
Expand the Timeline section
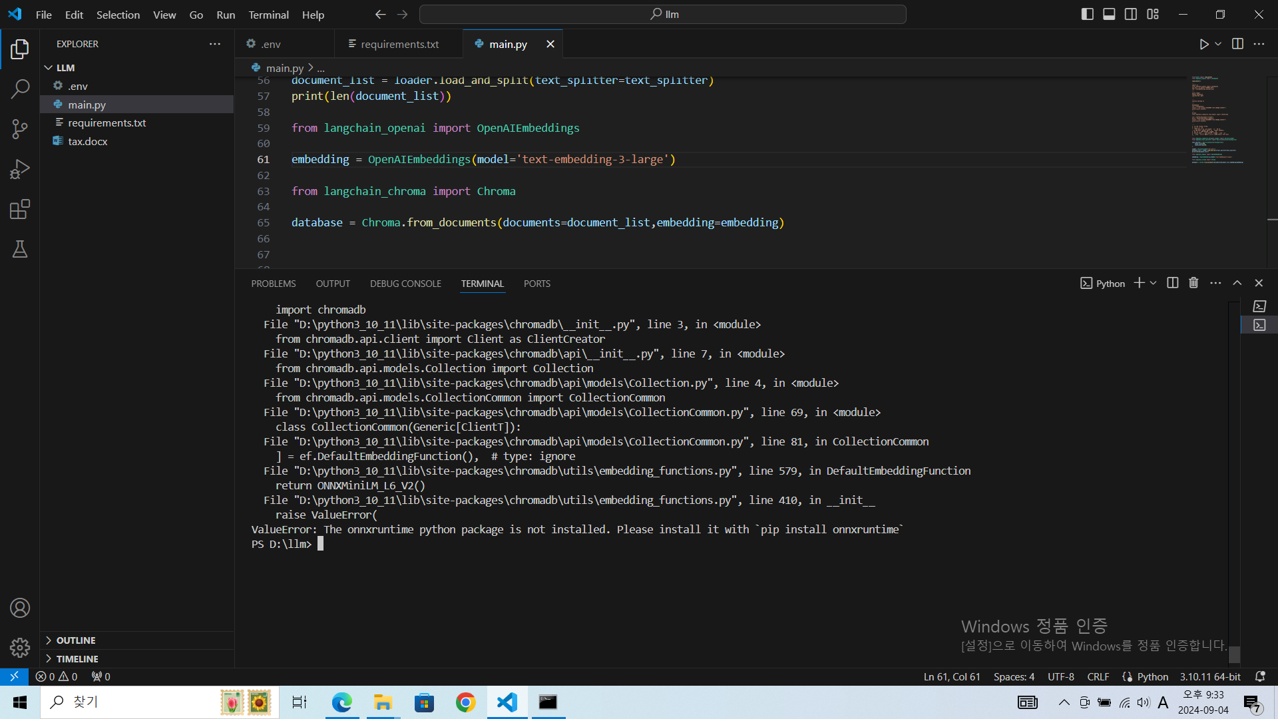(x=137, y=659)
